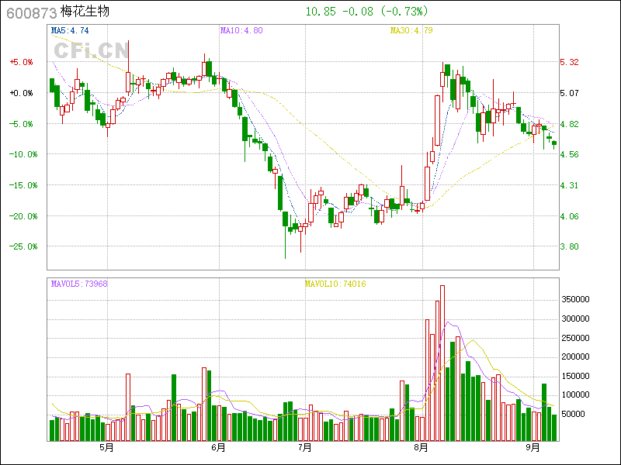
Task: Click the 3.80 price axis label
Action: click(569, 246)
